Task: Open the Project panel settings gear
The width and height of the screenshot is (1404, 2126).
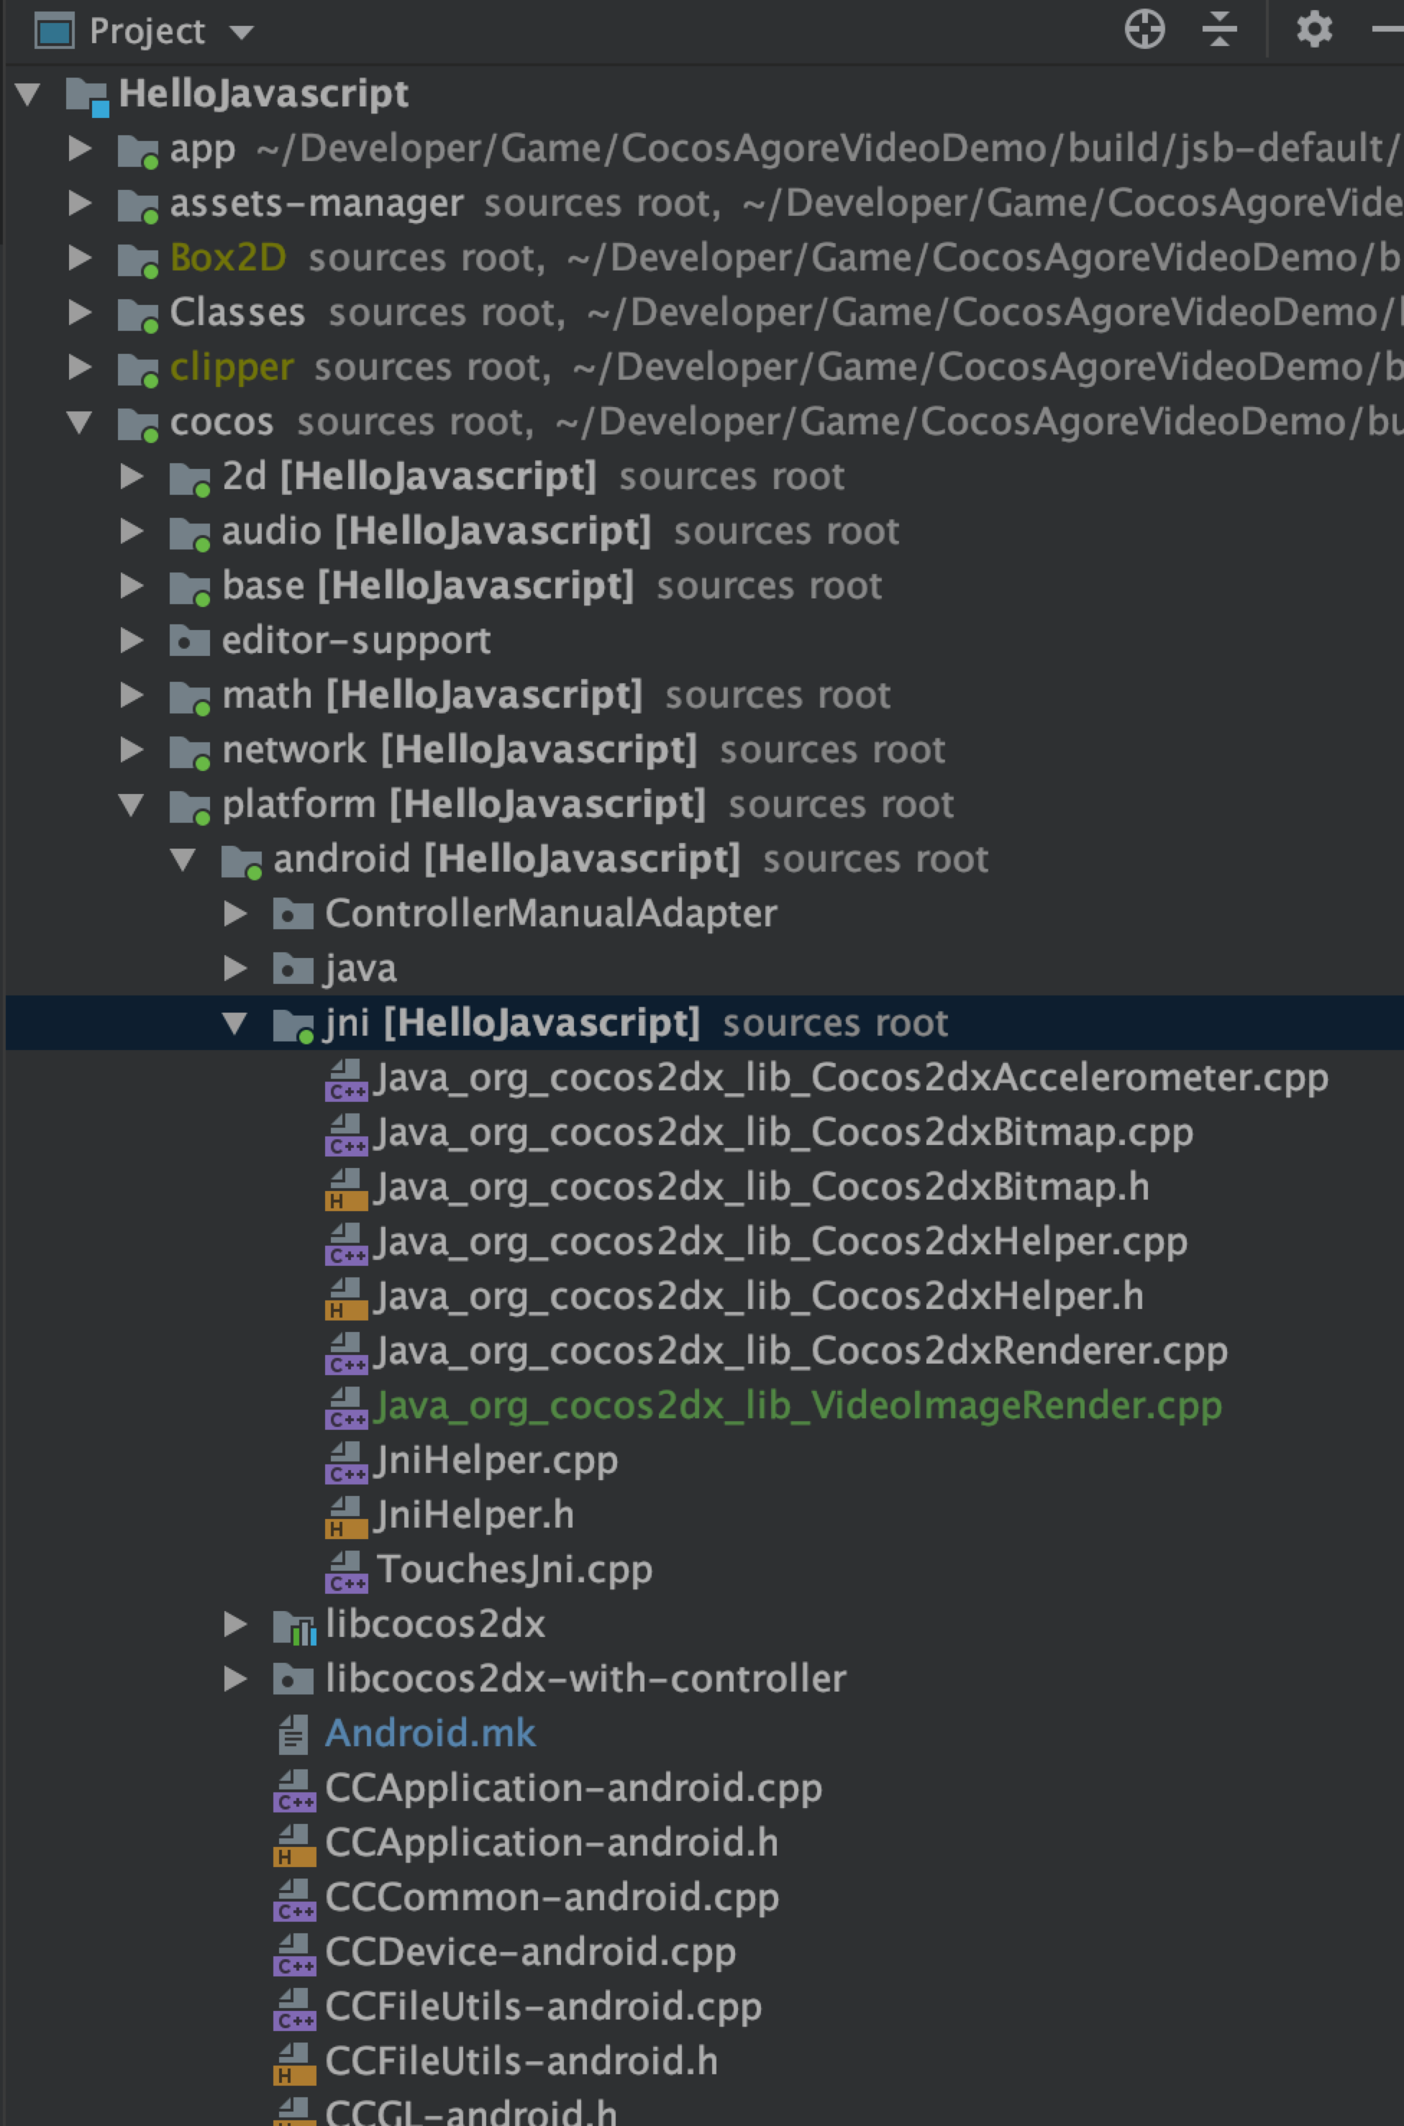Action: pyautogui.click(x=1313, y=30)
